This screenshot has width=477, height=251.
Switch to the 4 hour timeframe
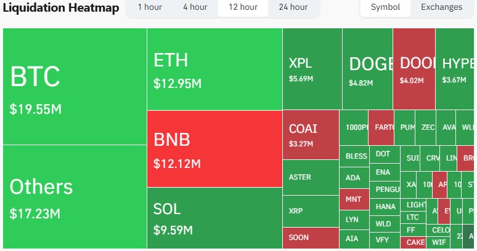click(x=195, y=7)
